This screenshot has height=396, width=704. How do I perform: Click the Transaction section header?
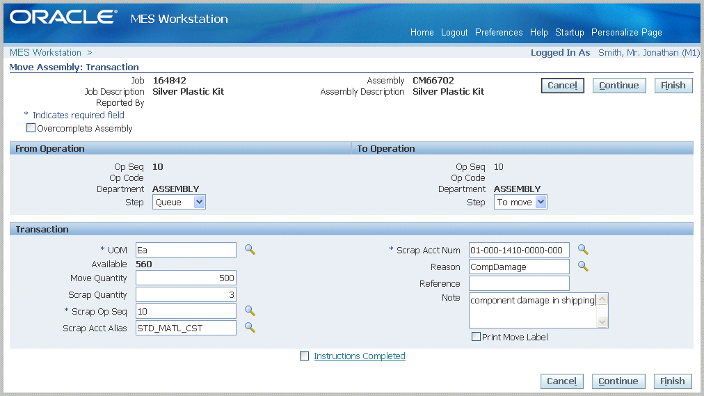pyautogui.click(x=351, y=230)
